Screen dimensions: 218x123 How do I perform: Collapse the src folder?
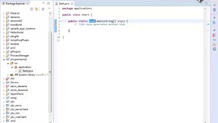[x=8, y=64]
